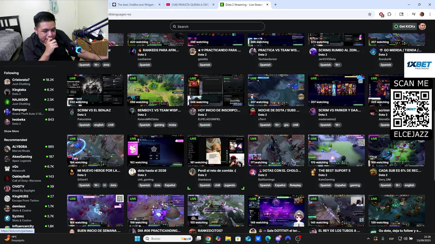Image resolution: width=435 pixels, height=244 pixels.
Task: Open the Pakazdota channel avatar
Action: click(72, 111)
